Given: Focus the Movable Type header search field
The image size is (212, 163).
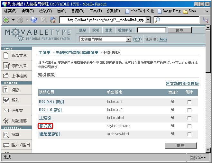Looking at the screenshot, I should point(152,30).
